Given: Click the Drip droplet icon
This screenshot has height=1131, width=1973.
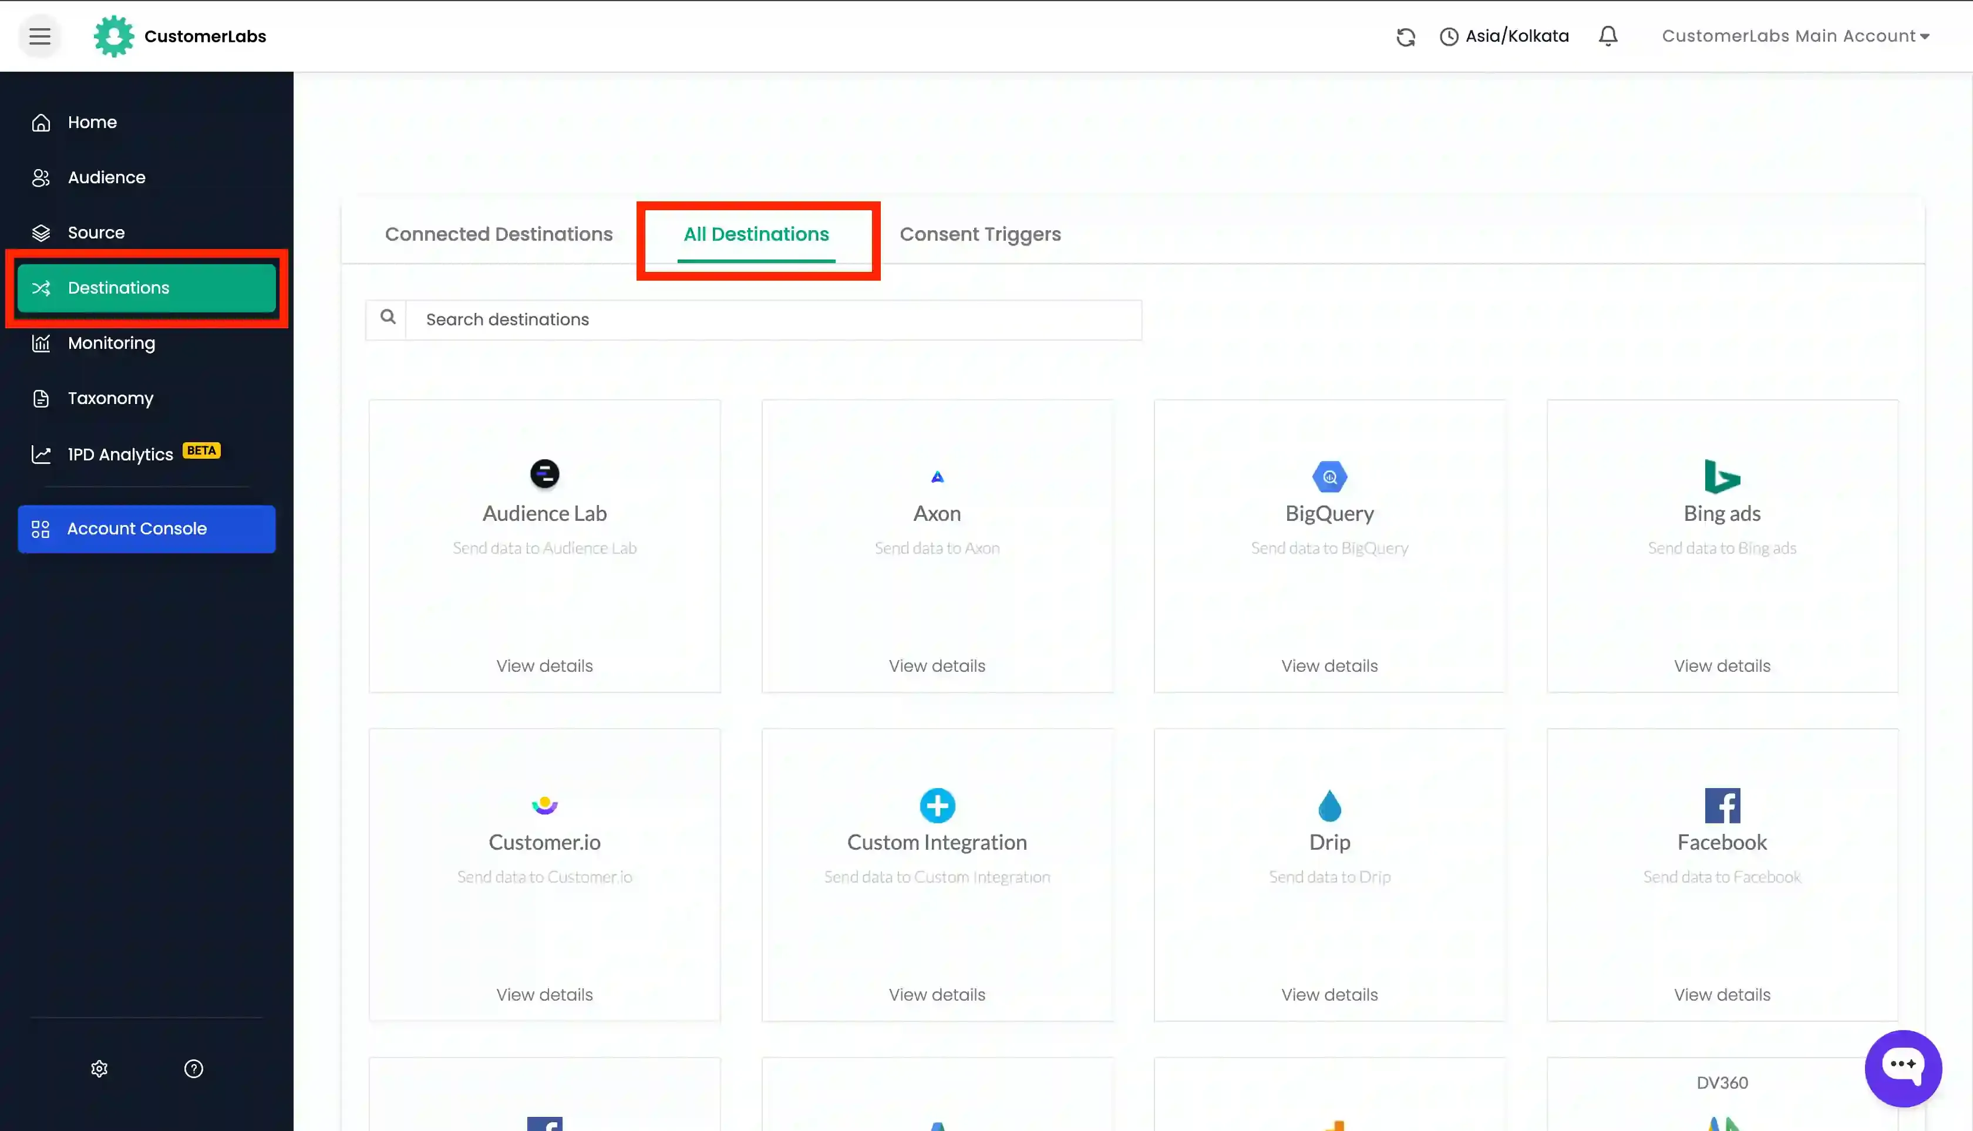Looking at the screenshot, I should coord(1329,806).
